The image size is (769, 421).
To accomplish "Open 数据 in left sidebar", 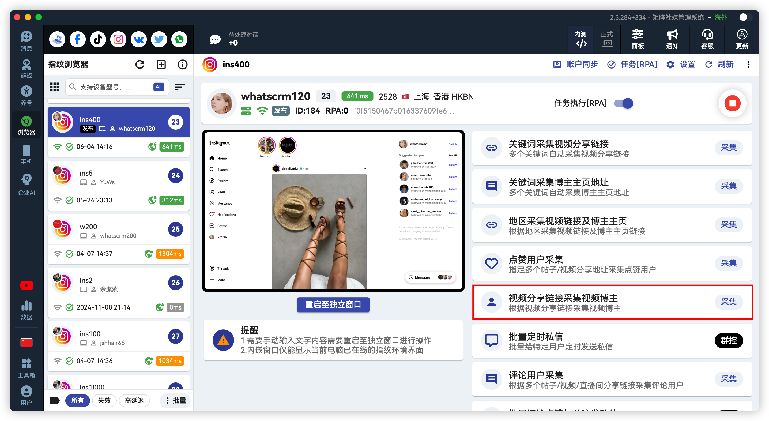I will point(26,310).
